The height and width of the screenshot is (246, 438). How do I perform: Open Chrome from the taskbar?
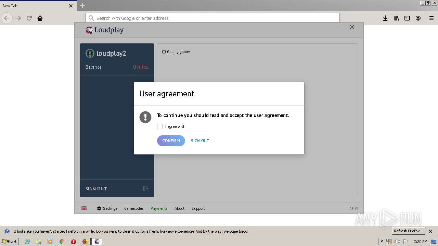62,242
